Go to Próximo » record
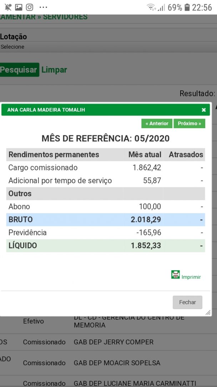 tap(189, 124)
